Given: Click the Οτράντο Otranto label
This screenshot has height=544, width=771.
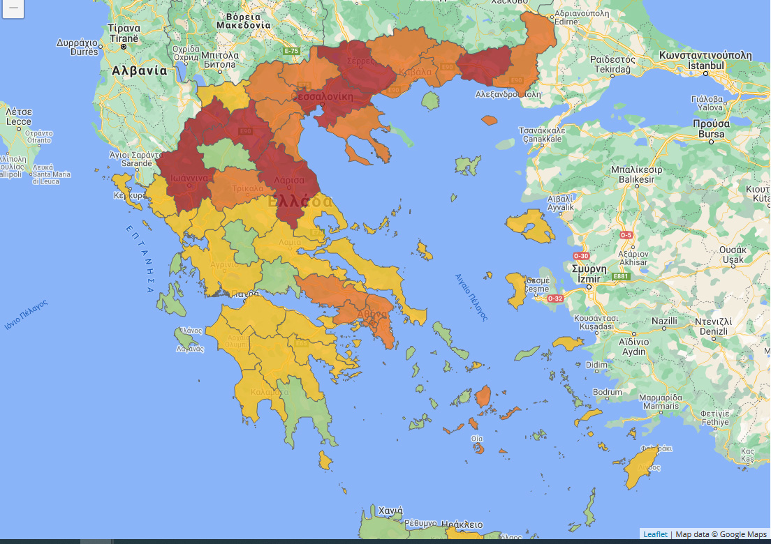Looking at the screenshot, I should click(x=38, y=137).
